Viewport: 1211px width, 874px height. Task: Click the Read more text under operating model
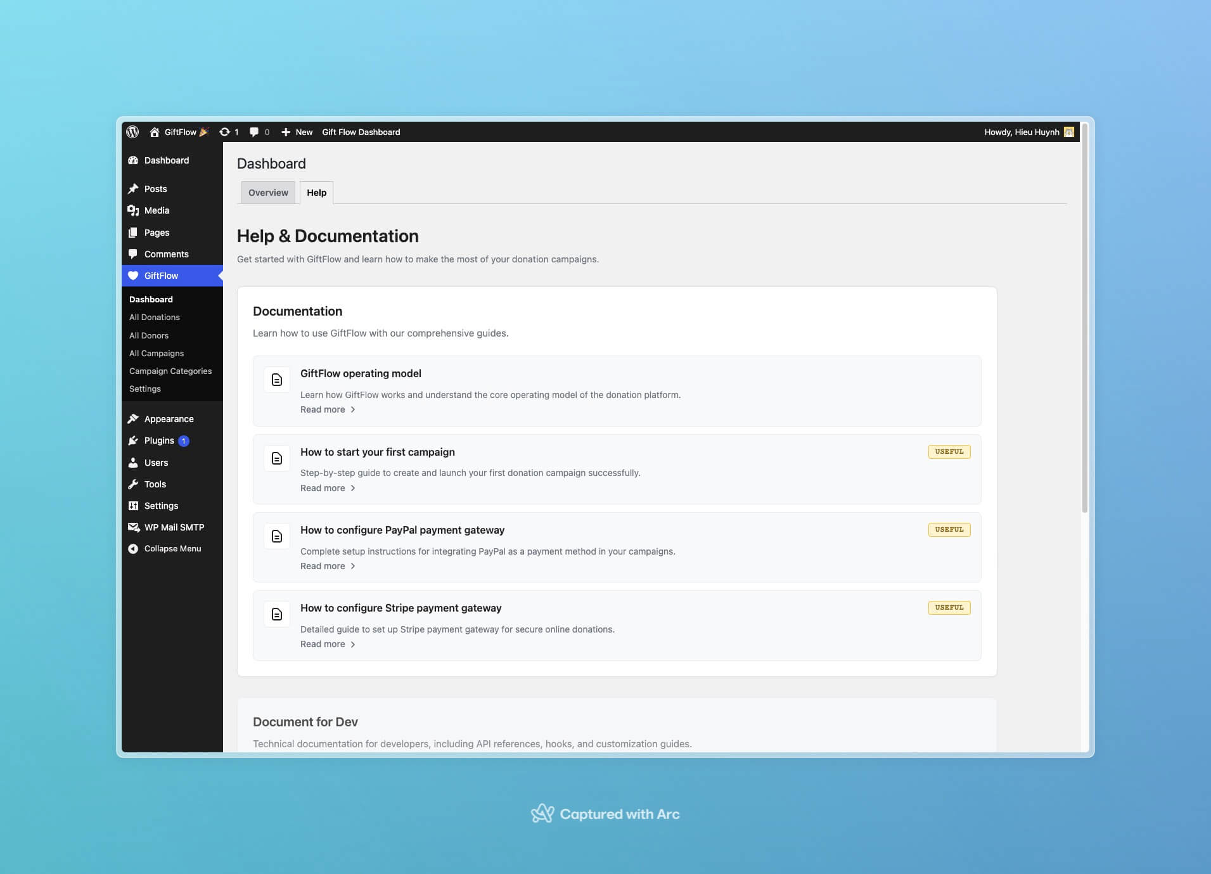coord(323,410)
